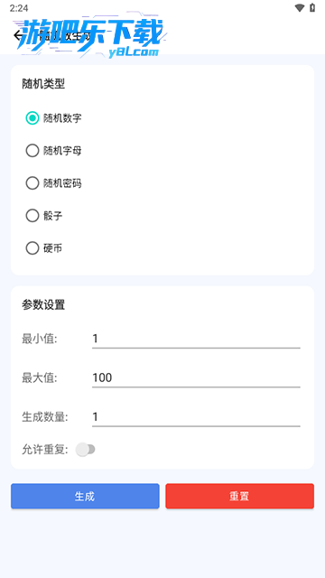Image resolution: width=325 pixels, height=578 pixels.
Task: Tap the 游吧乐下载 watermark logo
Action: coord(92,37)
